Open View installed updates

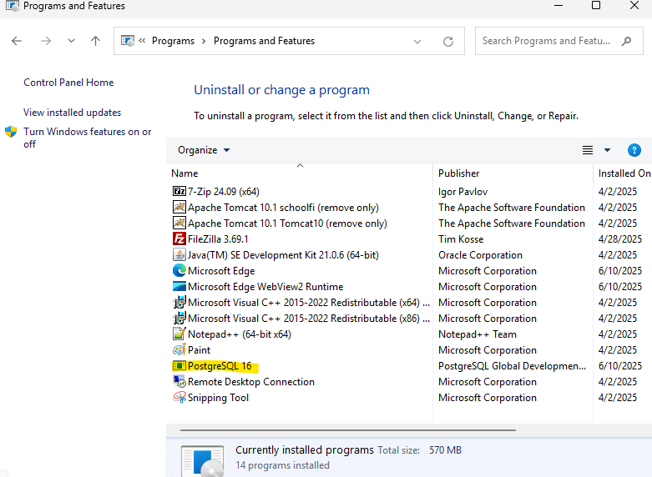tap(73, 113)
